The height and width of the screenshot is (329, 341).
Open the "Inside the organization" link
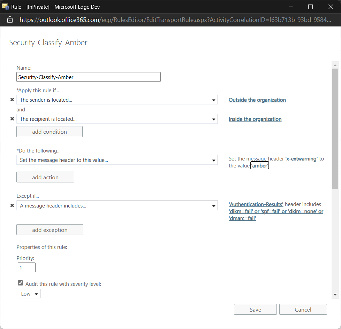[255, 119]
